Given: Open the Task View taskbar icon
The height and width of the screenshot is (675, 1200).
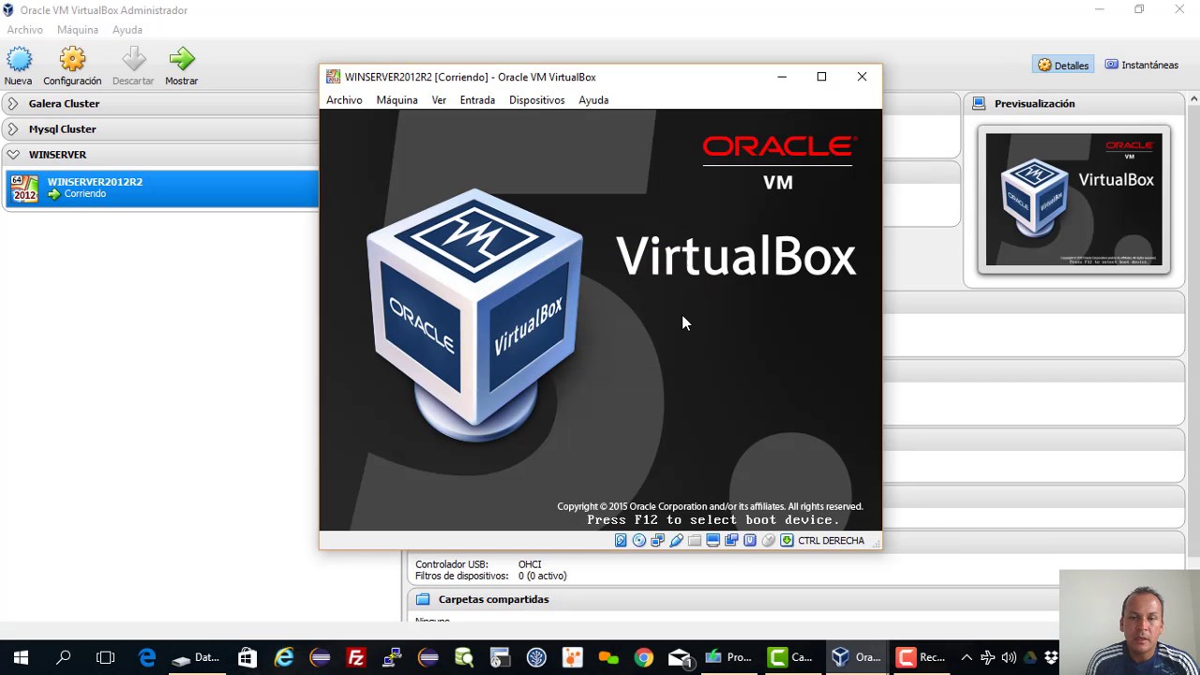Looking at the screenshot, I should (x=105, y=657).
